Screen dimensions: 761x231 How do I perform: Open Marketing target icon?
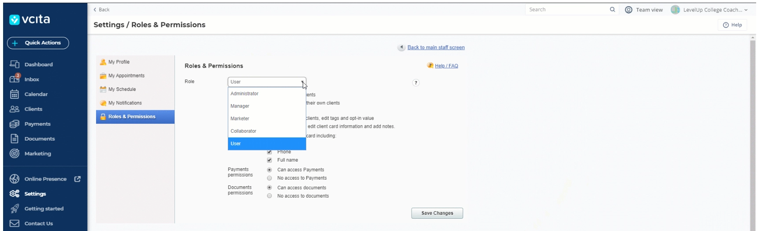(15, 154)
